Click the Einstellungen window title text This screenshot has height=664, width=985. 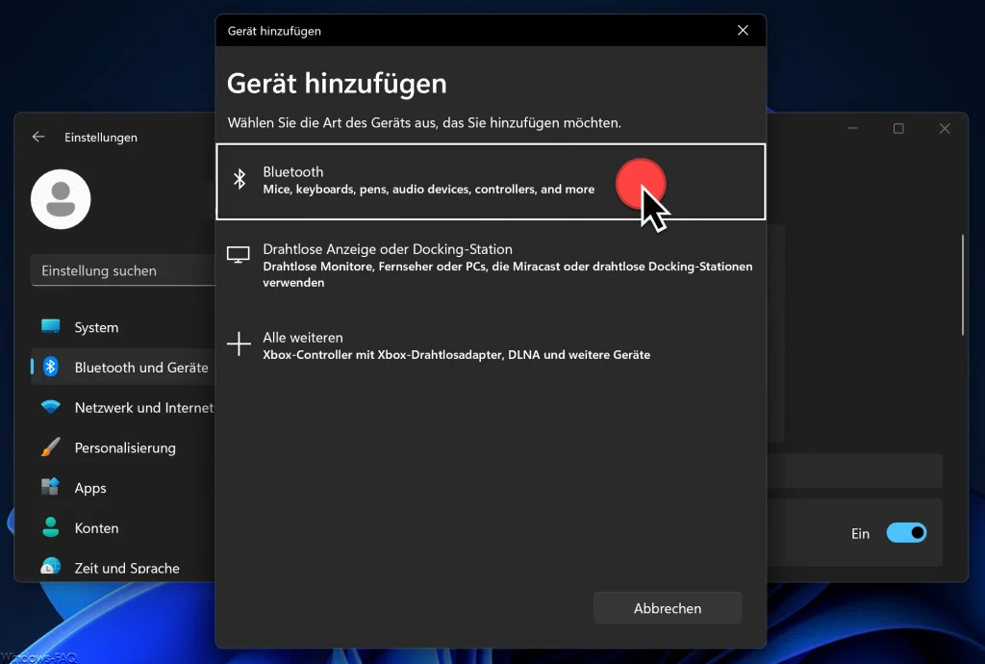[100, 138]
